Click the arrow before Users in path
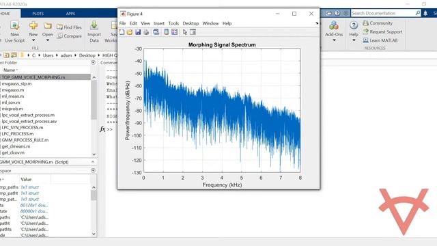 [40, 55]
